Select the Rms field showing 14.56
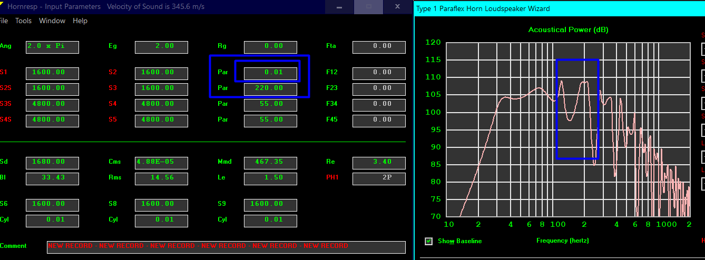Image resolution: width=705 pixels, height=260 pixels. [161, 178]
